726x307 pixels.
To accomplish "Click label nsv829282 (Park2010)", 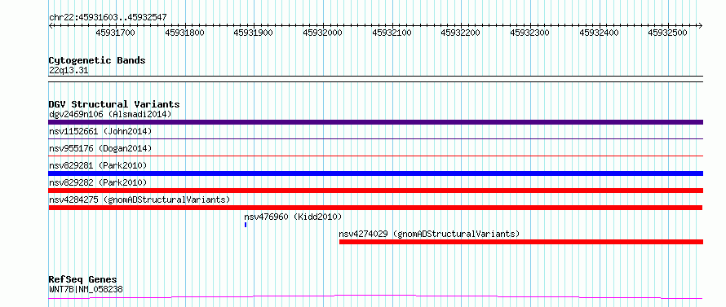I will (98, 182).
